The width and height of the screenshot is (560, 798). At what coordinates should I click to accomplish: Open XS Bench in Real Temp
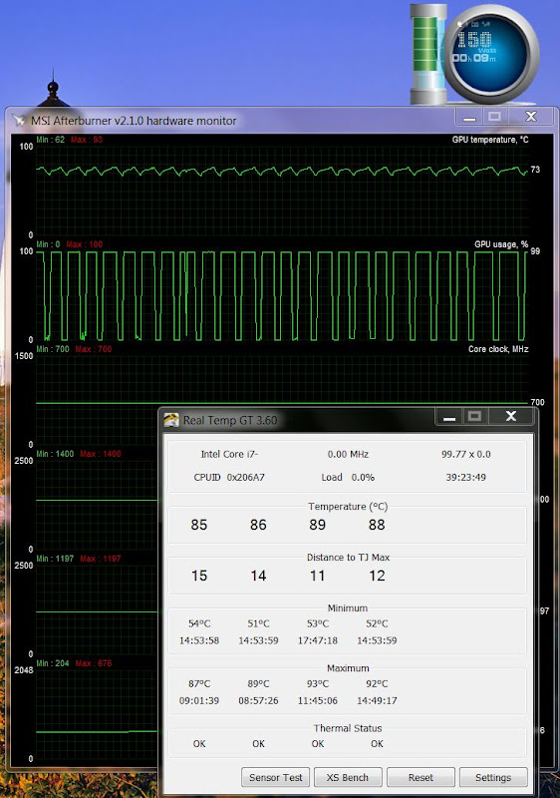coord(348,777)
